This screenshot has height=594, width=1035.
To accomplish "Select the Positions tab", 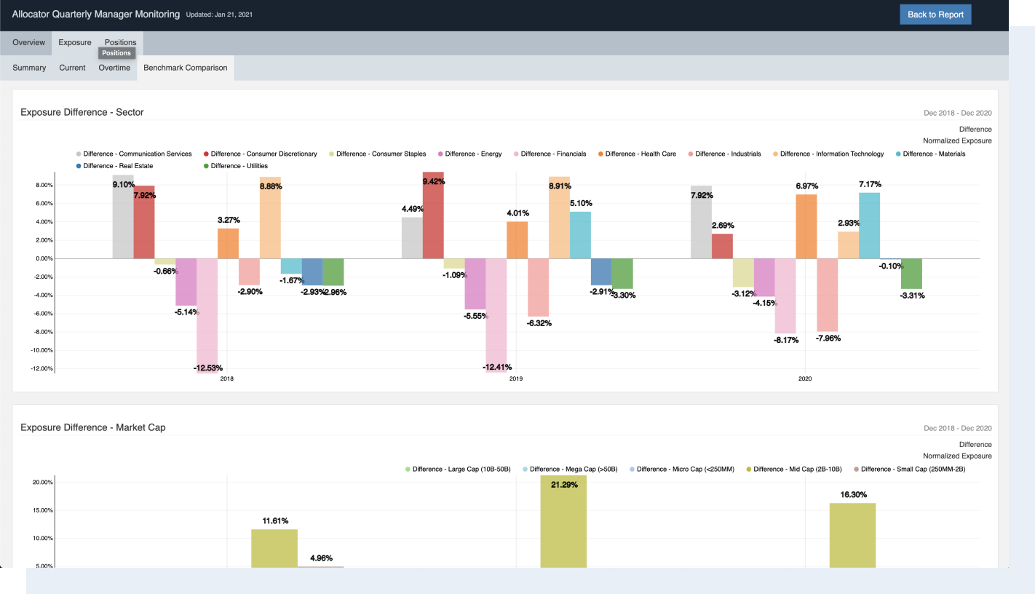I will tap(120, 42).
